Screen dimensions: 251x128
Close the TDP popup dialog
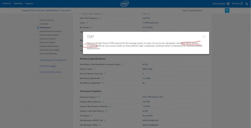pyautogui.click(x=204, y=37)
